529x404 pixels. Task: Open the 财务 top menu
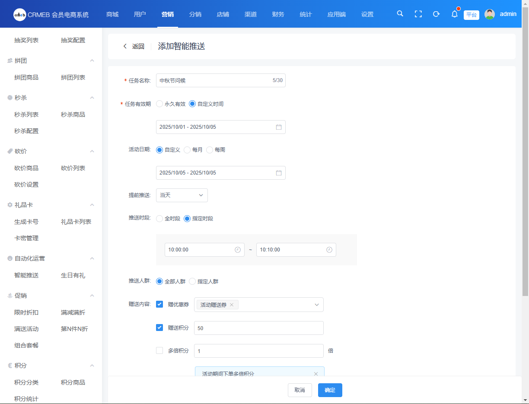click(x=278, y=14)
